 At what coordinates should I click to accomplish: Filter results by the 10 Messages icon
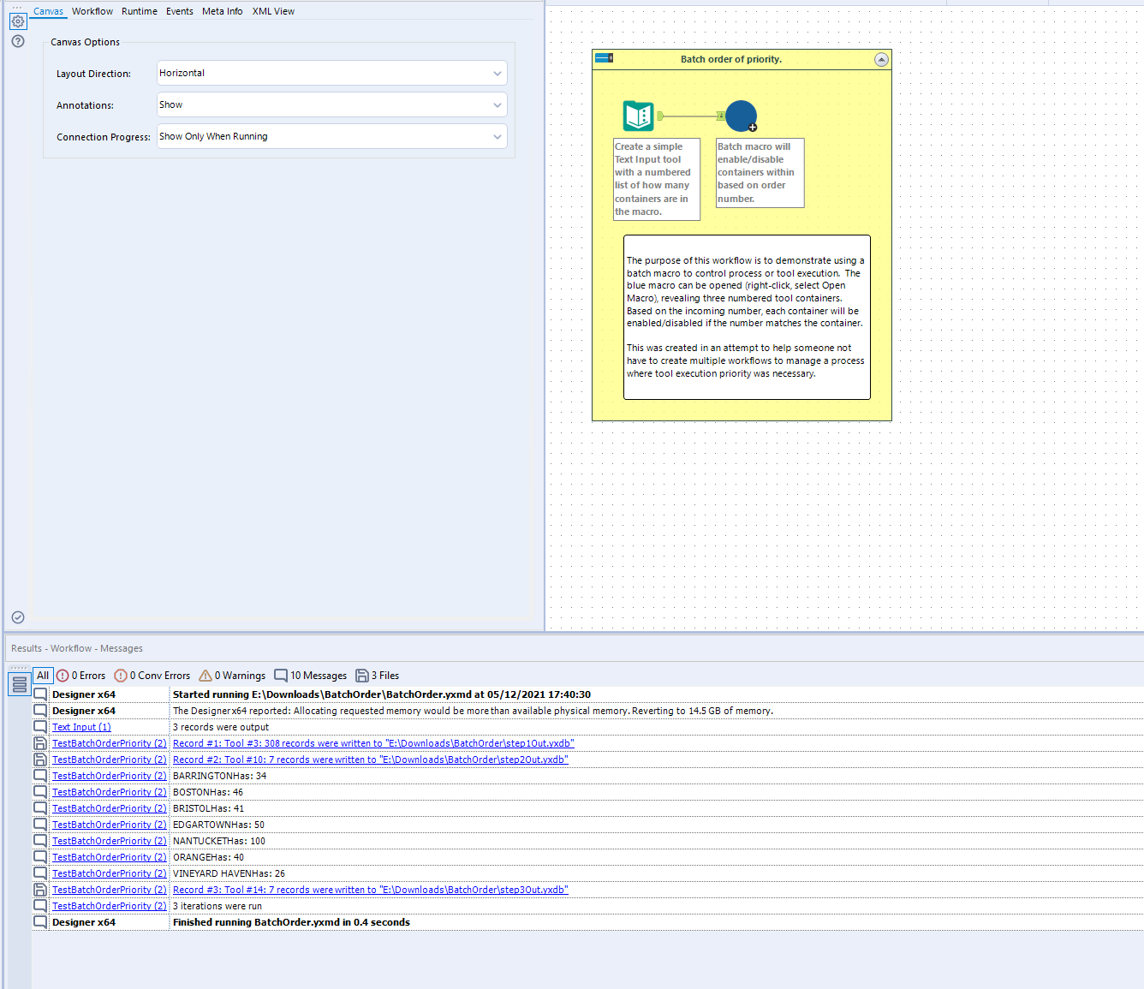click(310, 675)
